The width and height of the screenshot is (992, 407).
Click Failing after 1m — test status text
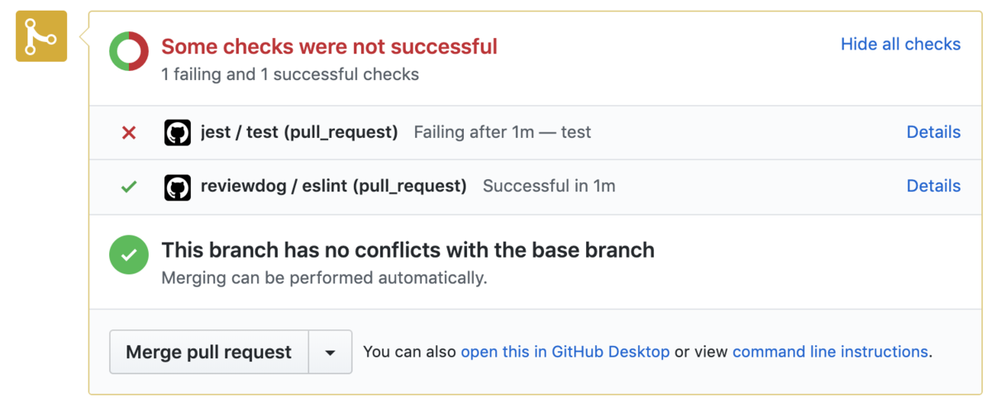(x=503, y=132)
